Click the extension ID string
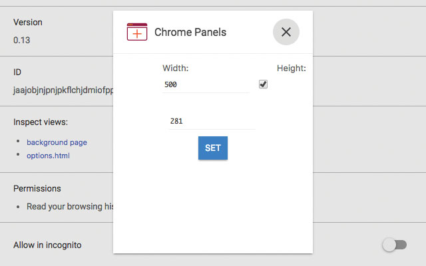Screen dimensions: 426x266 63,90
